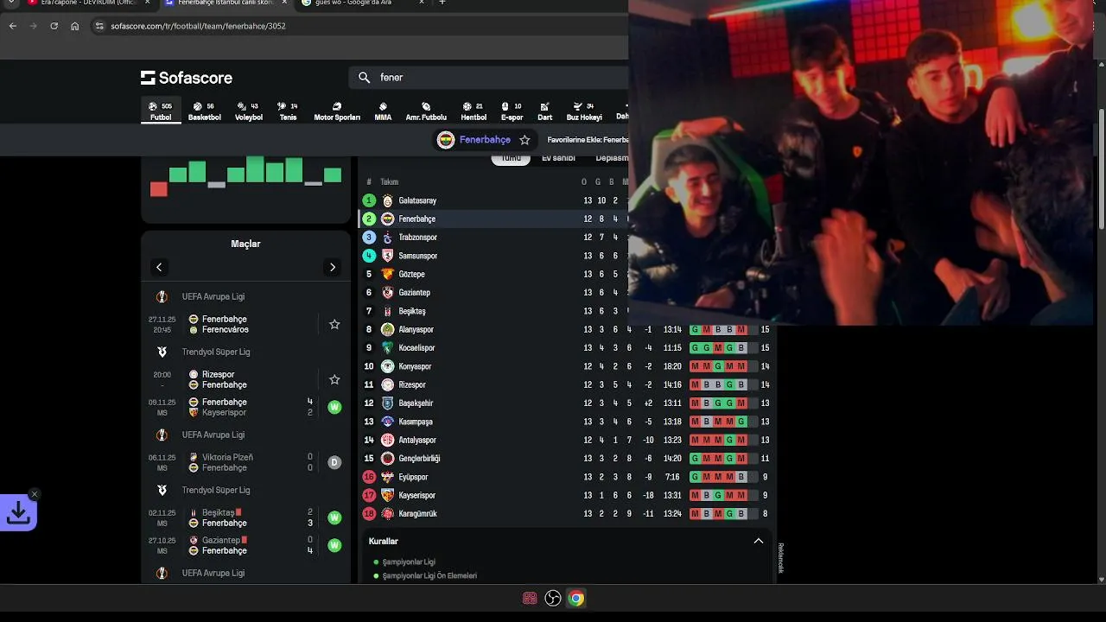Viewport: 1106px width, 622px height.
Task: Click the D result badge for Viktoria Plzeň match
Action: [x=334, y=462]
